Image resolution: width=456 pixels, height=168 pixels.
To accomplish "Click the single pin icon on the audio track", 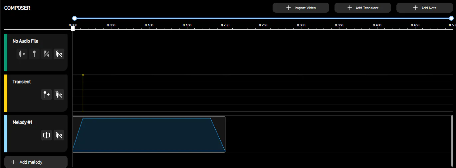I will point(34,54).
